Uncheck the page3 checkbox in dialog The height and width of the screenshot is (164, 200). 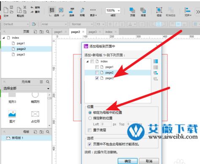tap(97, 78)
